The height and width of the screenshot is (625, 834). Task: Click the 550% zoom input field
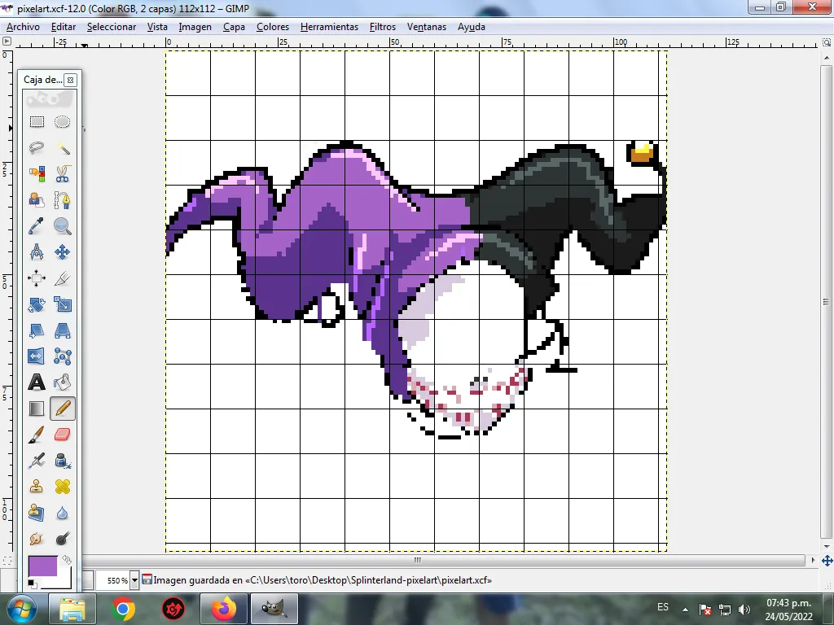pyautogui.click(x=112, y=580)
